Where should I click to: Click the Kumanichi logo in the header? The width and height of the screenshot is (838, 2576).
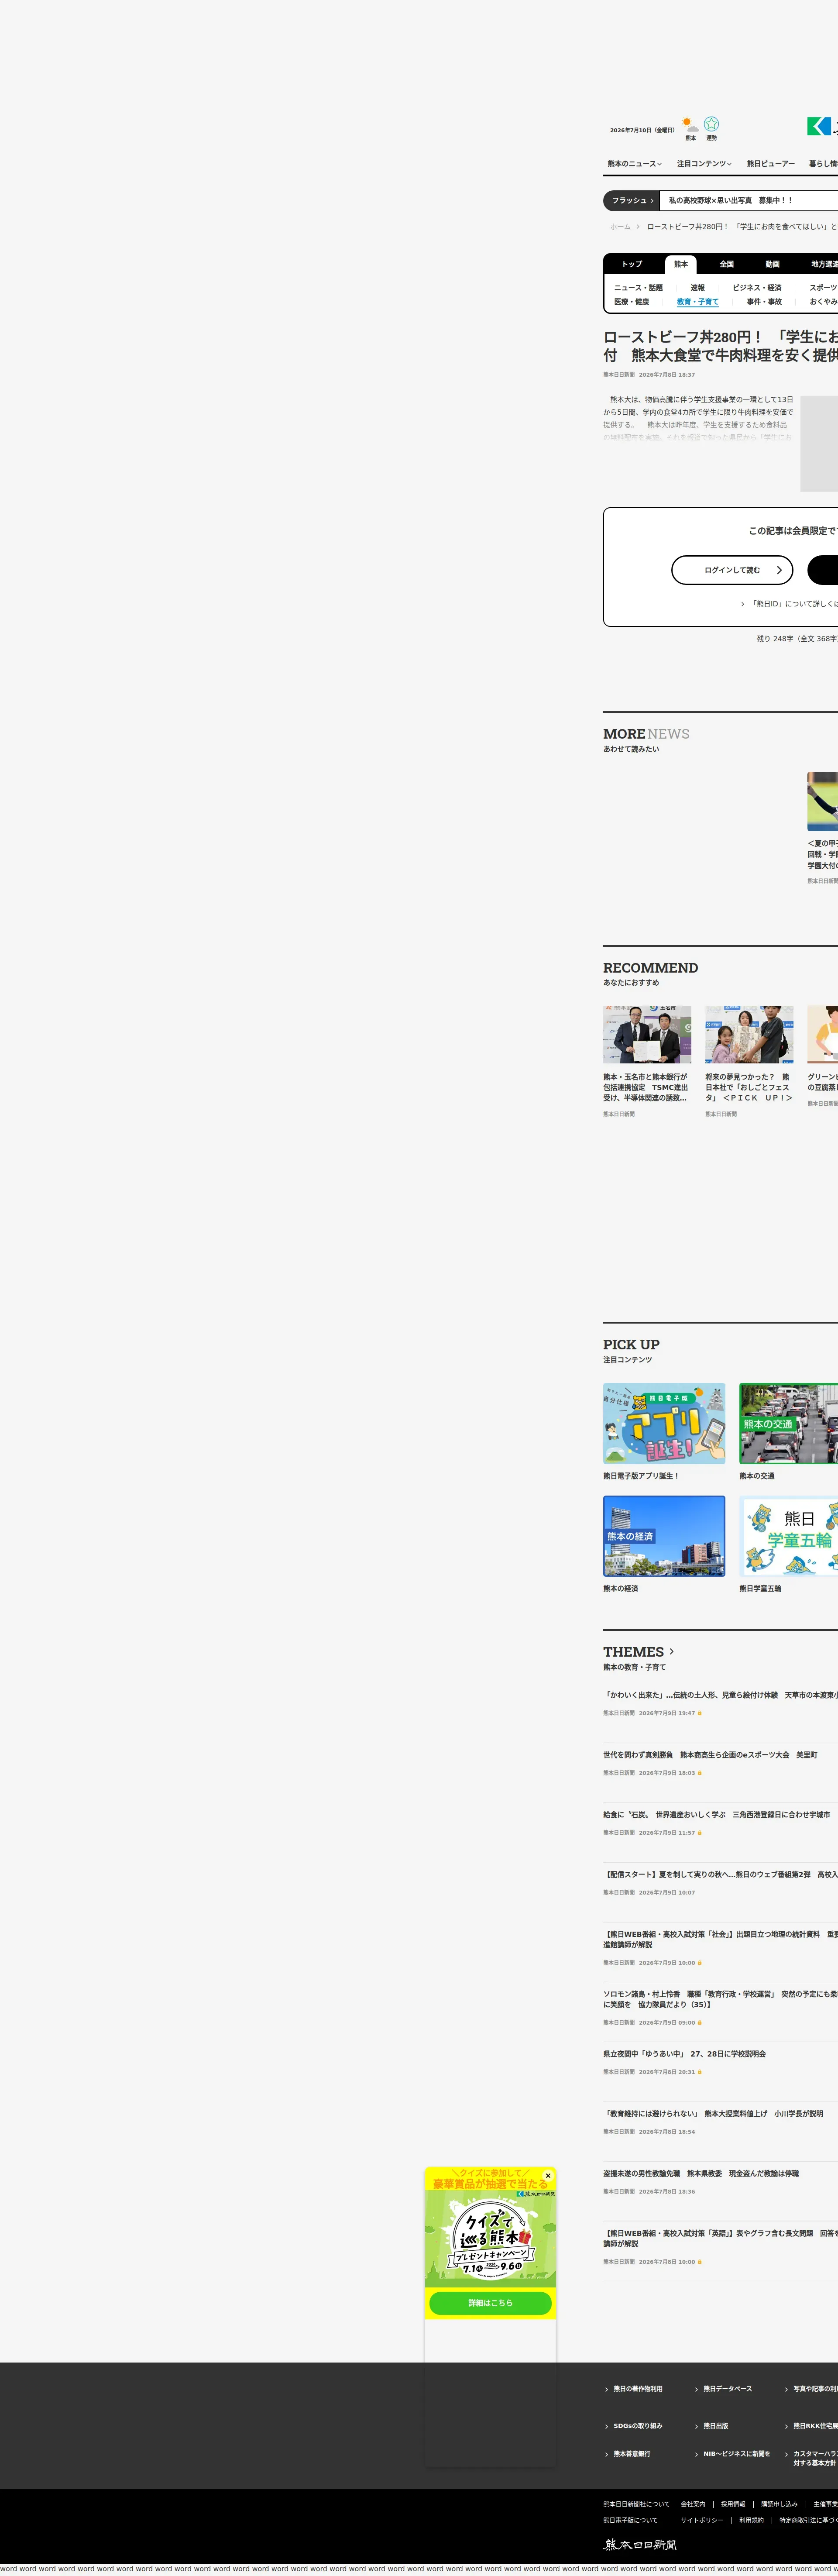click(x=822, y=126)
